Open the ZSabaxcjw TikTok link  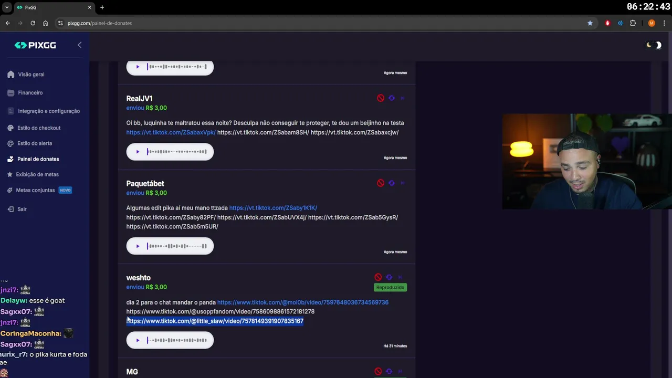point(354,132)
